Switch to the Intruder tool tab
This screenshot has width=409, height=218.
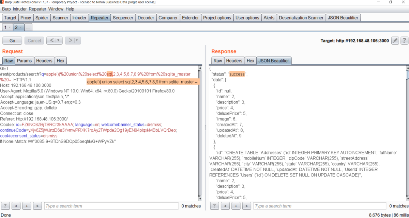79,18
